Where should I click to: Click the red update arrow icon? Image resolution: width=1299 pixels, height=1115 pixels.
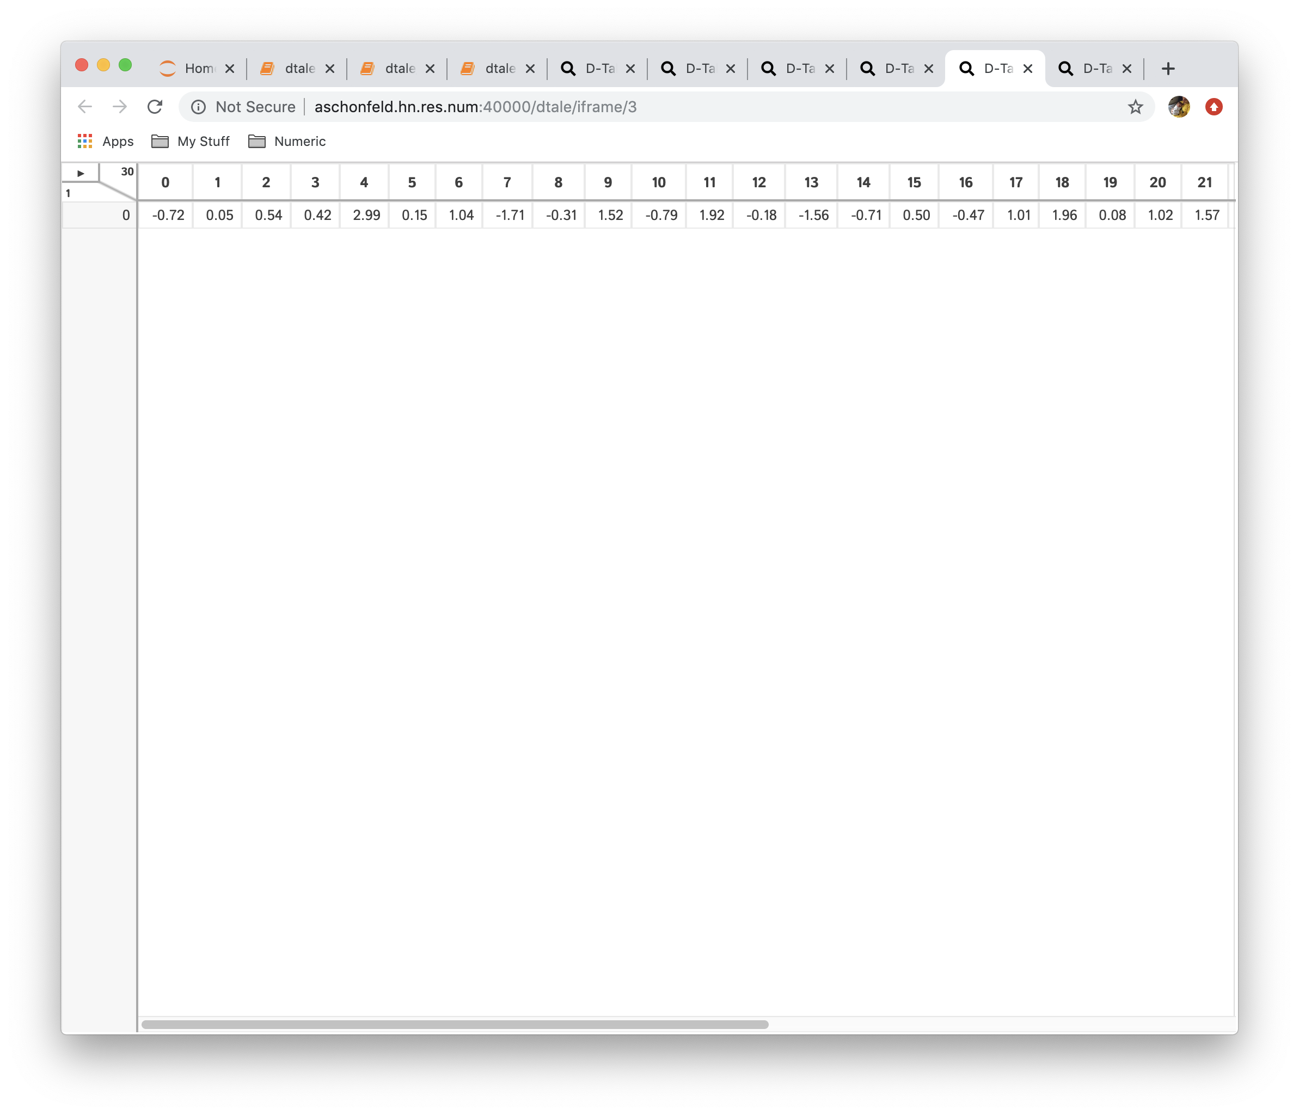(1214, 107)
